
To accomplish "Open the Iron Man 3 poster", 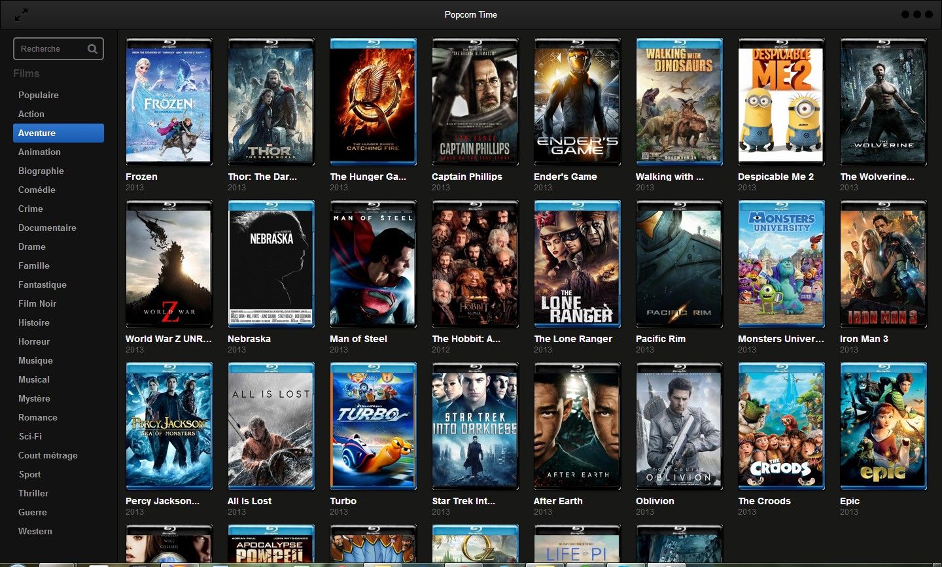I will point(883,264).
